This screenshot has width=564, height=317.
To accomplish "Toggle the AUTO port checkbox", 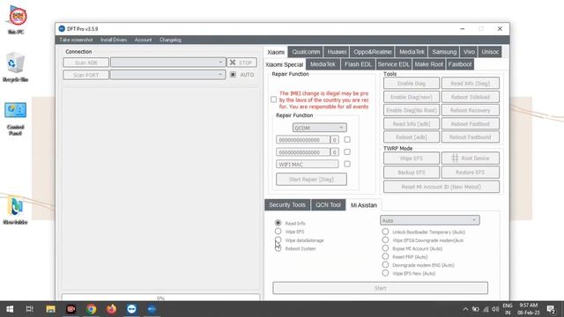I will point(233,74).
